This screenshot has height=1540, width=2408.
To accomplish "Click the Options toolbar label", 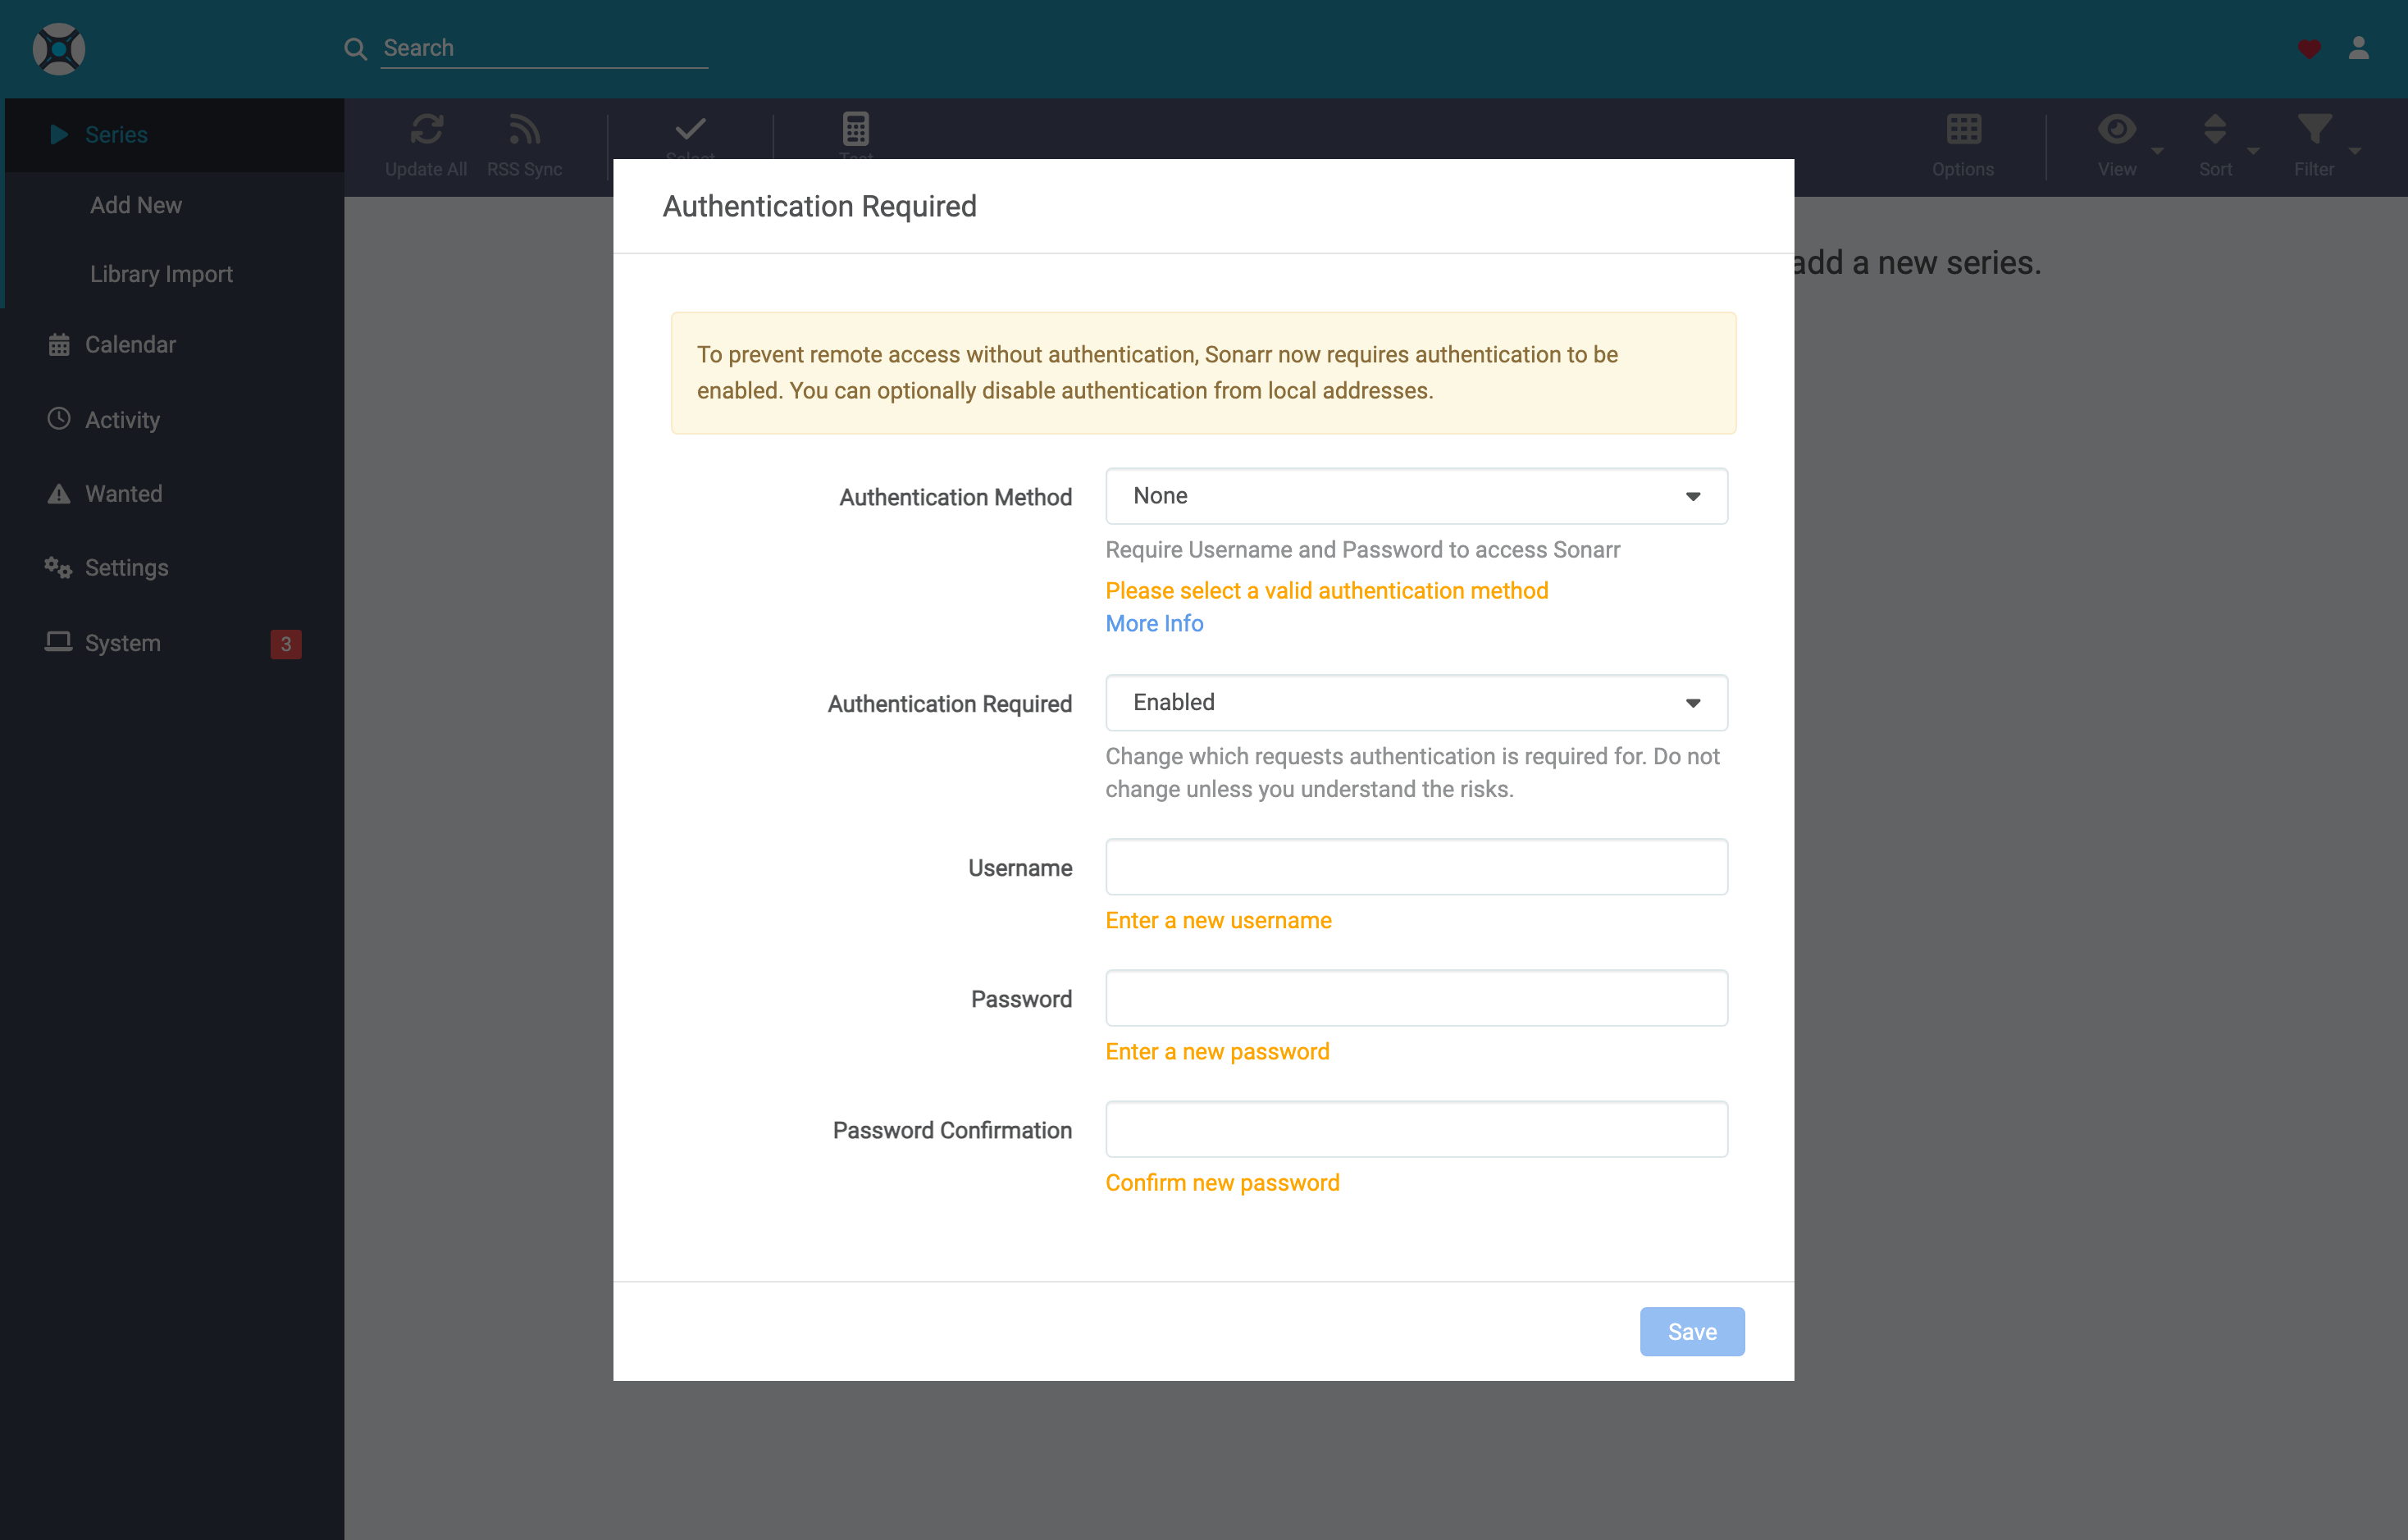I will 1962,169.
